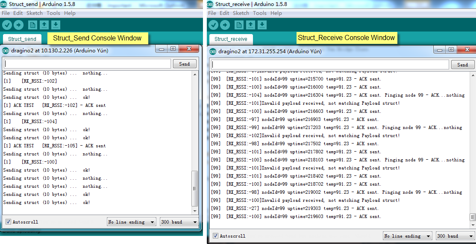
Task: Maximize the dragino2 10.130.2.226 monitor window
Action: point(173,49)
